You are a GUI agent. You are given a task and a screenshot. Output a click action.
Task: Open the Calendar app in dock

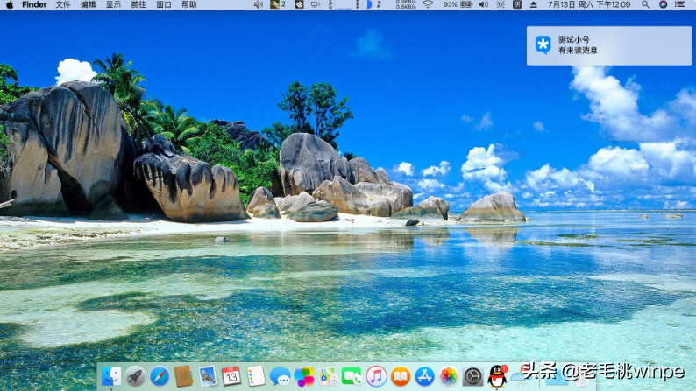(231, 376)
